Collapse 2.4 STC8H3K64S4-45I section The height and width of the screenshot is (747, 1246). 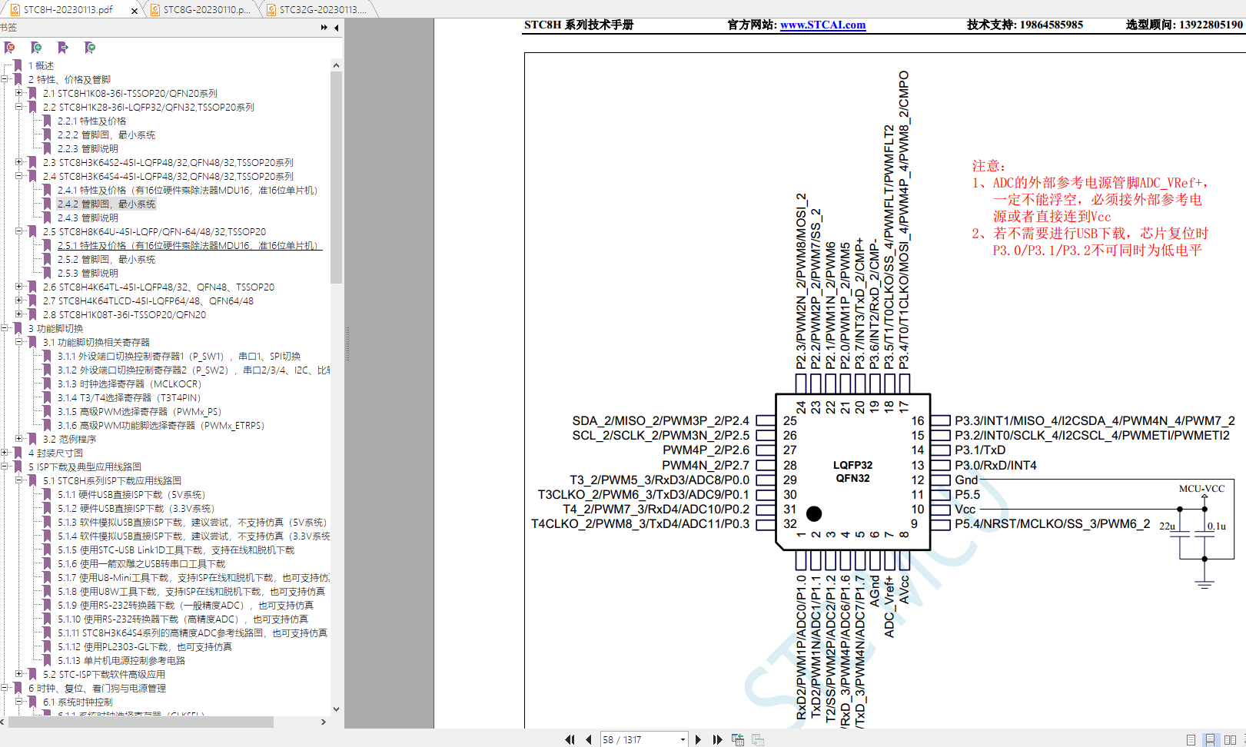coord(19,176)
